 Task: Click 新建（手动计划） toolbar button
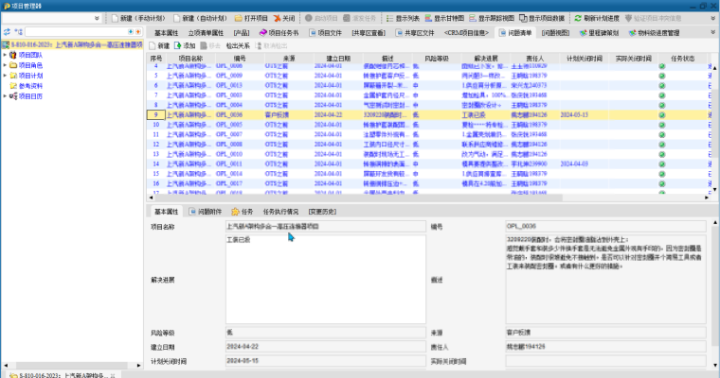point(138,18)
